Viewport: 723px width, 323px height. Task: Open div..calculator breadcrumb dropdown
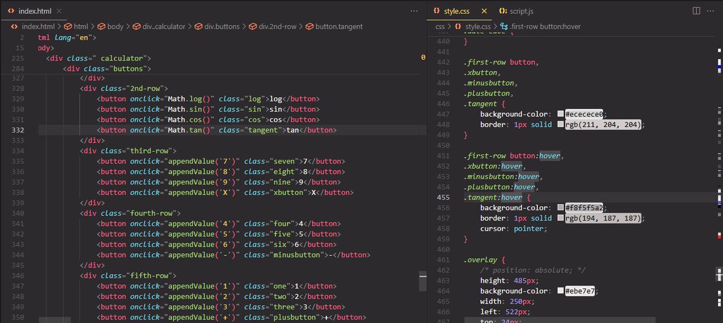coord(164,27)
